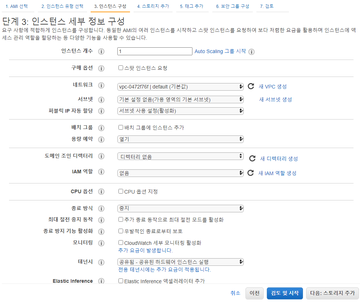
Task: Click info icon next to 용량 예약
Action: point(101,139)
